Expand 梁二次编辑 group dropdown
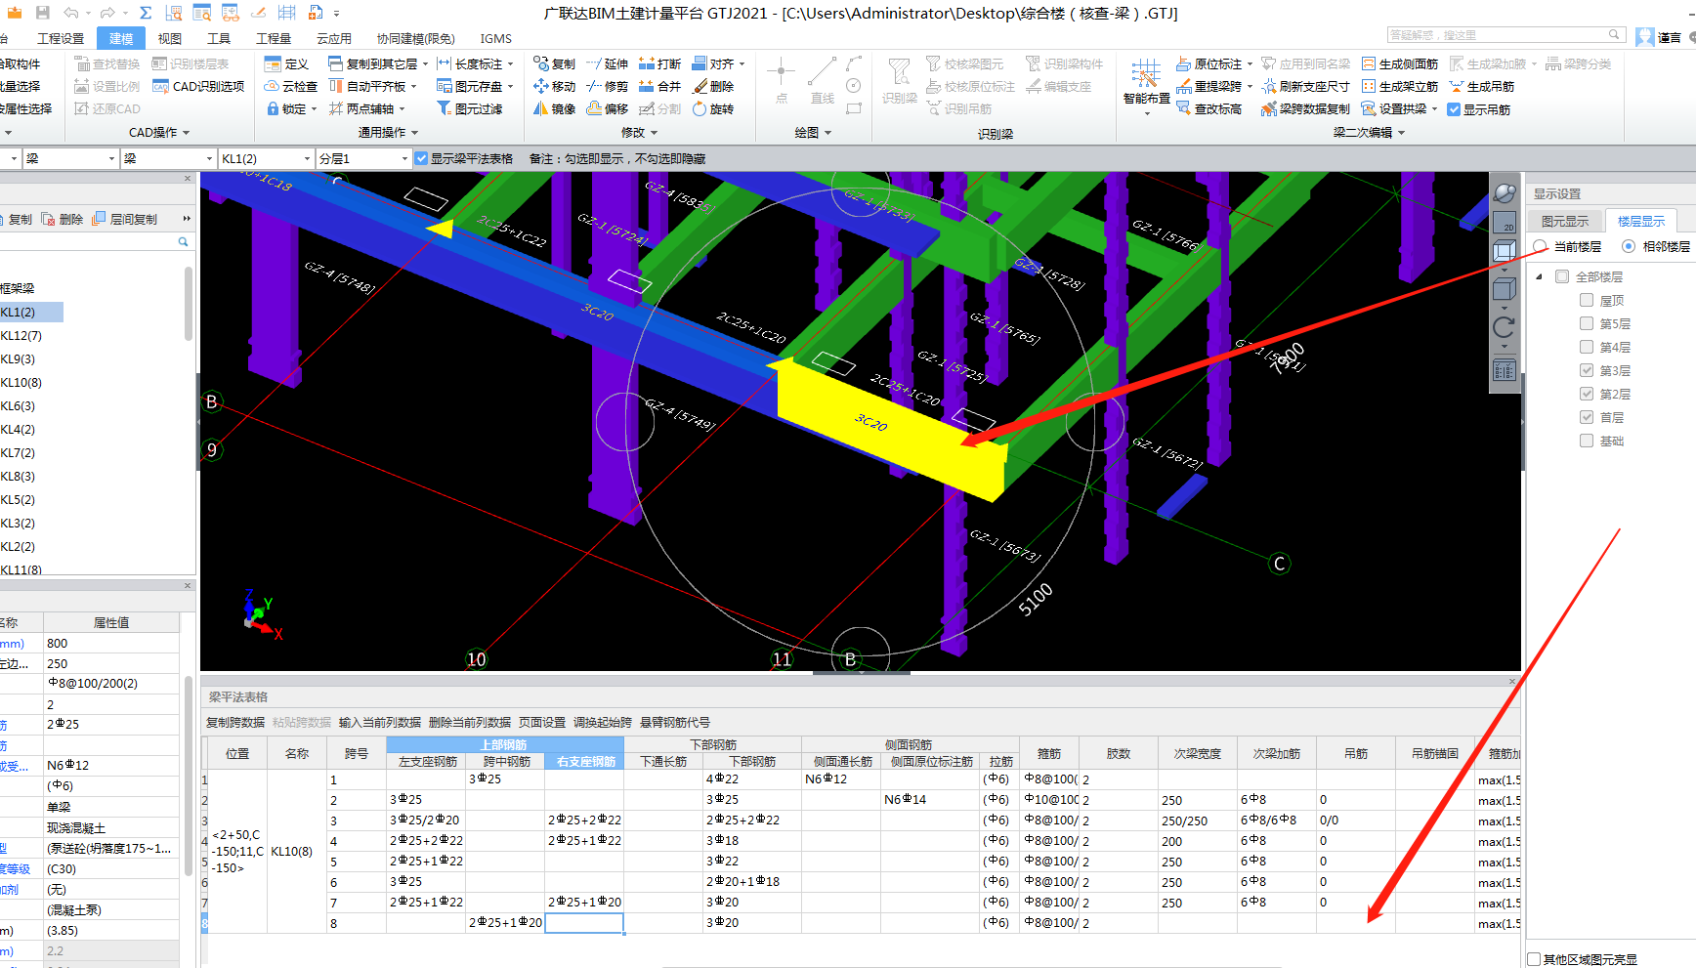Viewport: 1696px width, 968px height. tap(1401, 133)
